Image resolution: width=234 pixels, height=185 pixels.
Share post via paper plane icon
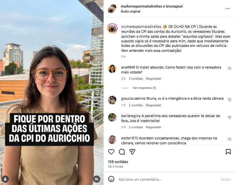click(132, 152)
